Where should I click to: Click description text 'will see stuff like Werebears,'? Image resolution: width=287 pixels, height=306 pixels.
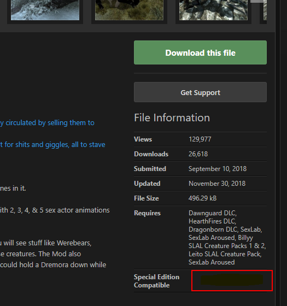48,243
